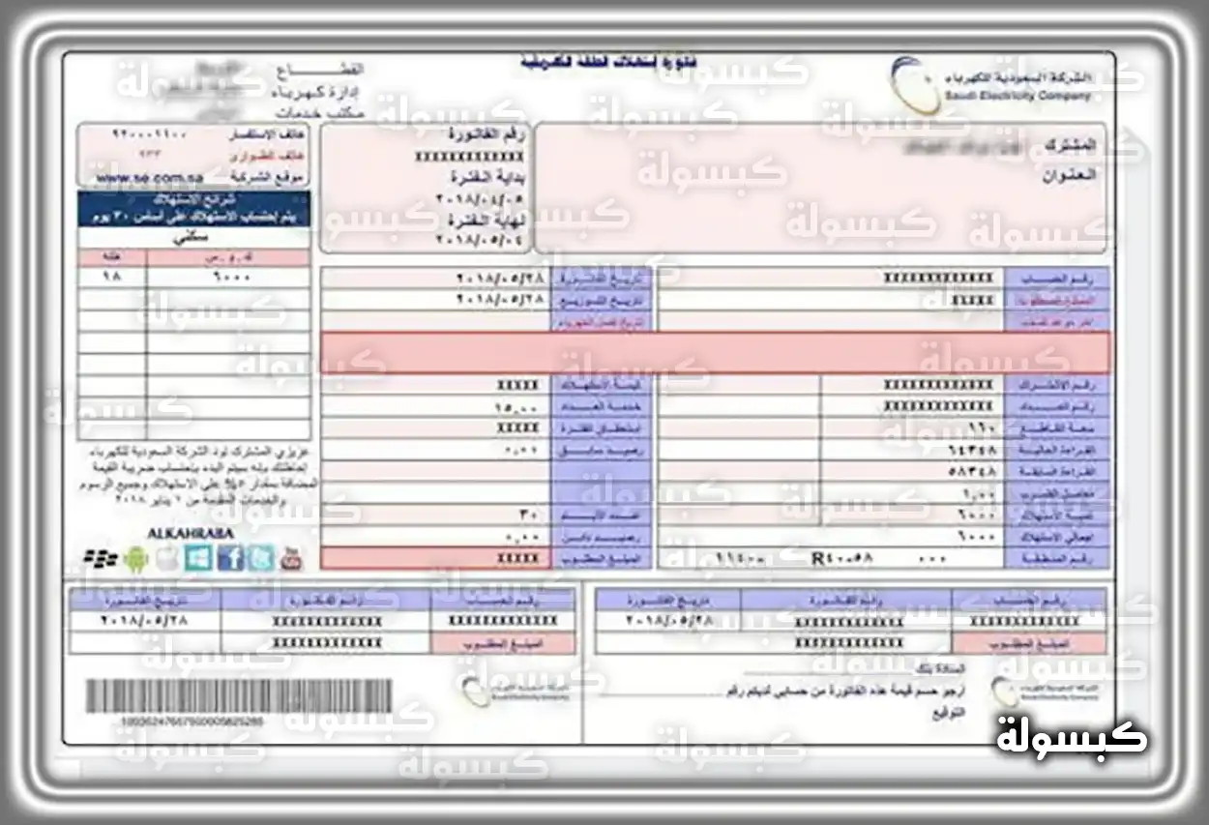
Task: Click the inquiry phone number in contact box
Action: coord(142,133)
